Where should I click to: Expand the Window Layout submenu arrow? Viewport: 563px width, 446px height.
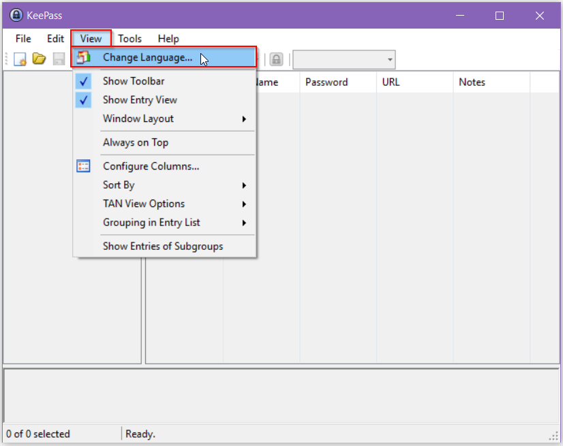[244, 118]
